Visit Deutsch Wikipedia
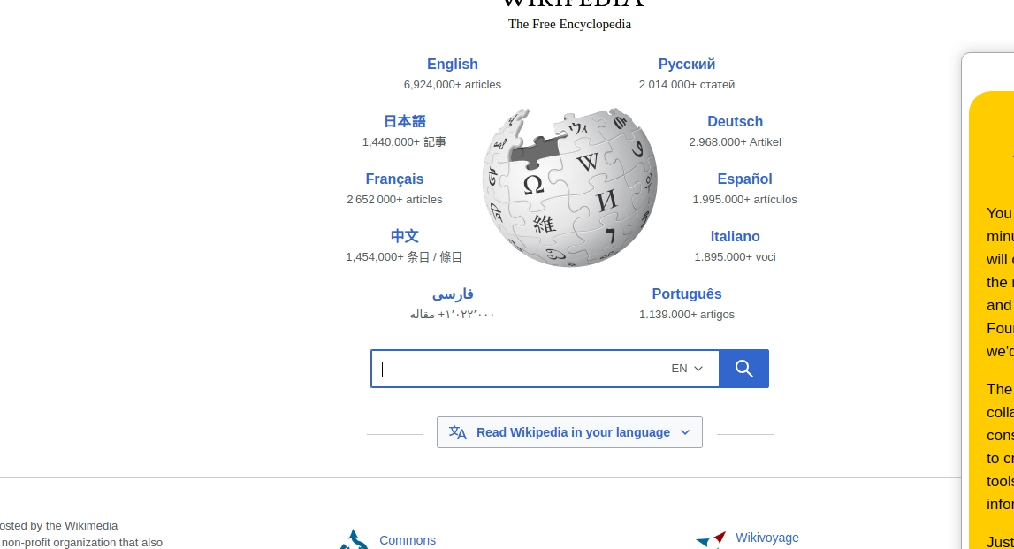 [736, 122]
